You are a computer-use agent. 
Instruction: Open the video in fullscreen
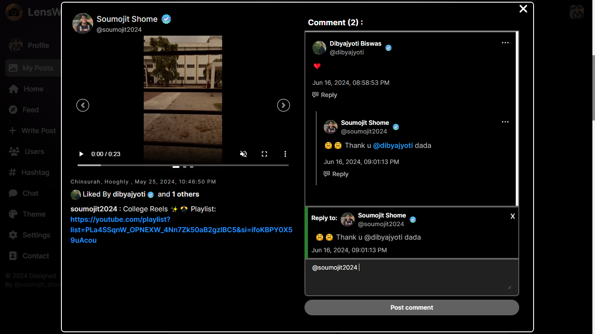tap(264, 154)
